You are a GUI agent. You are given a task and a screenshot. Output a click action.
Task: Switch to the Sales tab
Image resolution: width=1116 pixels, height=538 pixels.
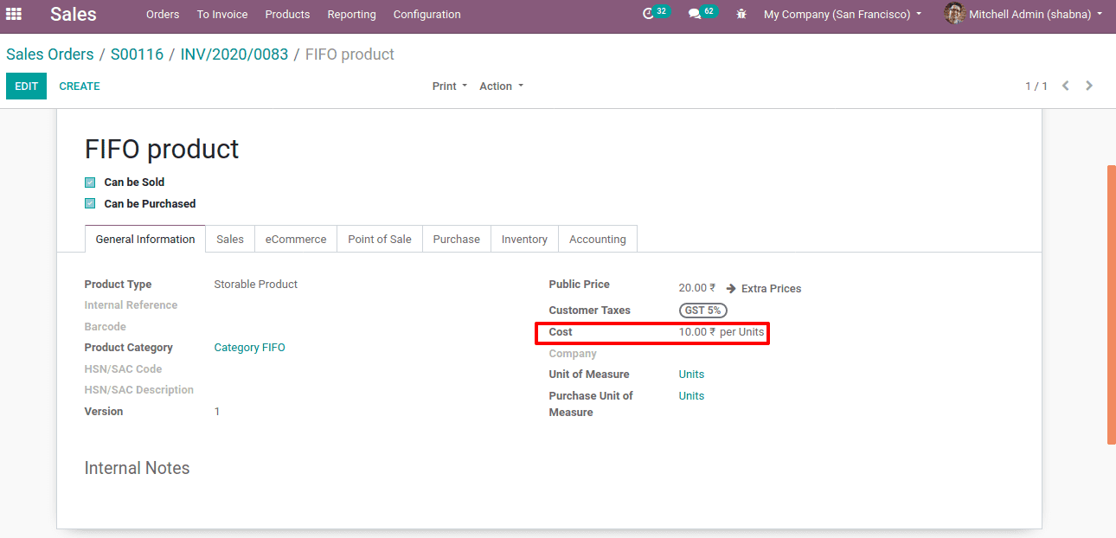(230, 239)
